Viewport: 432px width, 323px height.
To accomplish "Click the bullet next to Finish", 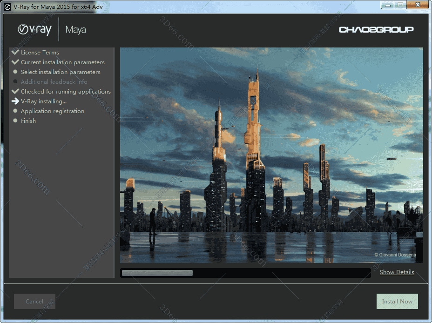I will point(15,121).
